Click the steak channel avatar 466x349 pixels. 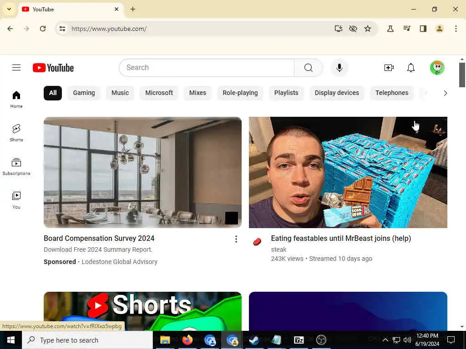point(257,242)
